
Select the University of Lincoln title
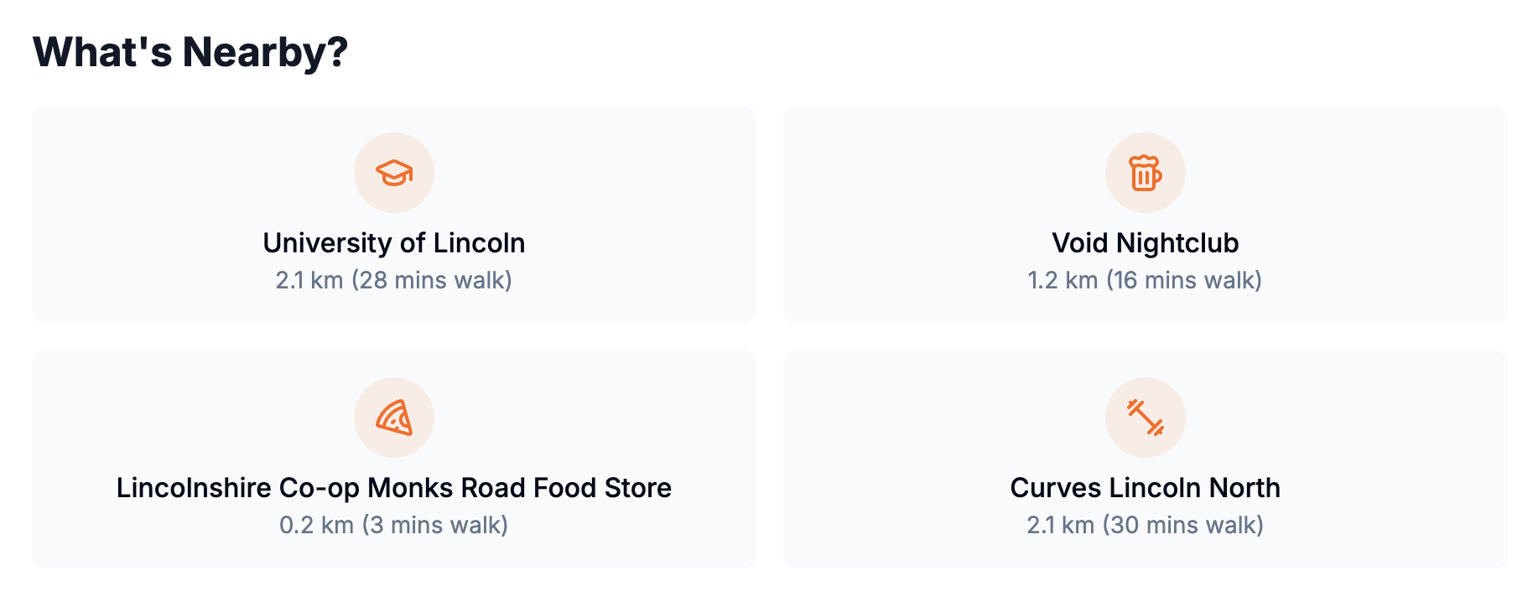(394, 243)
